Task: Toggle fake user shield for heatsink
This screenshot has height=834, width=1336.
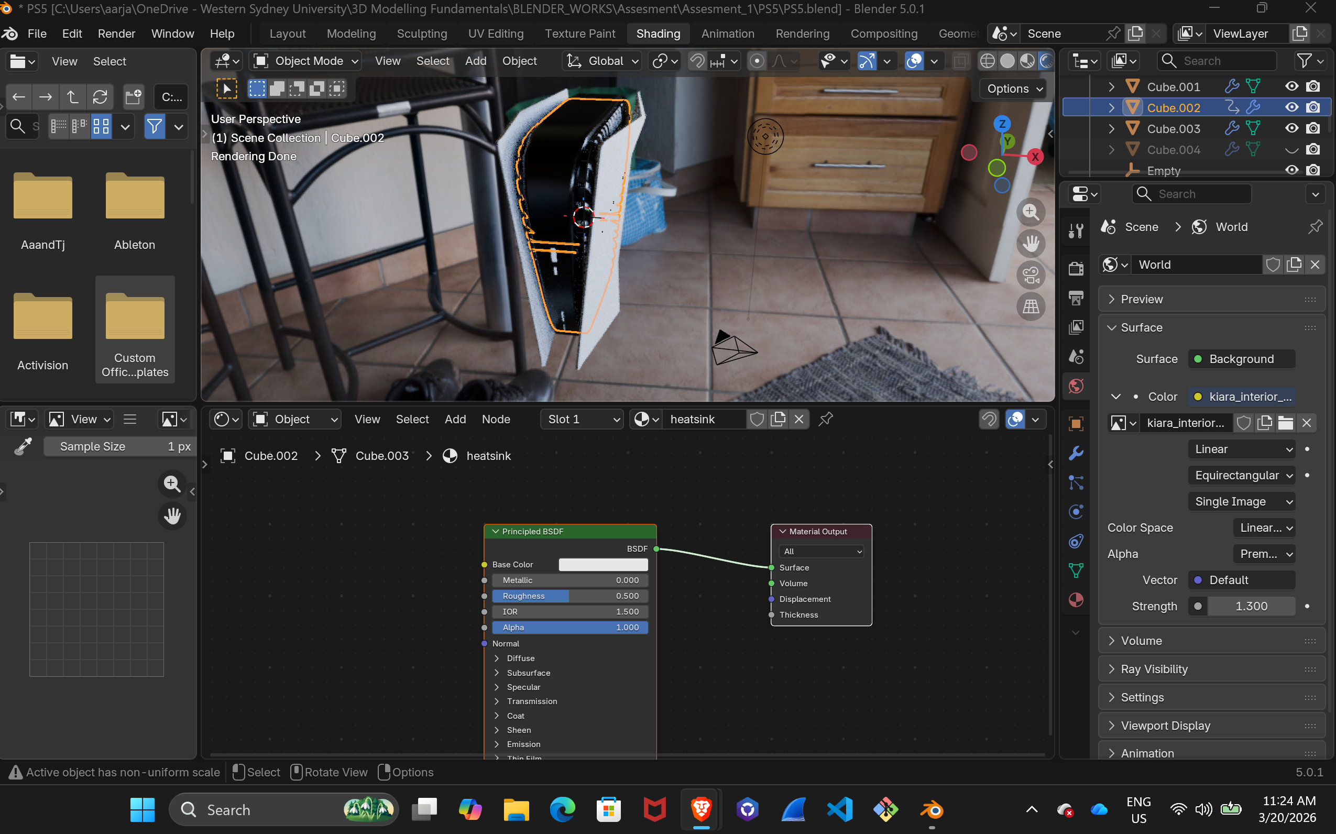Action: 757,419
